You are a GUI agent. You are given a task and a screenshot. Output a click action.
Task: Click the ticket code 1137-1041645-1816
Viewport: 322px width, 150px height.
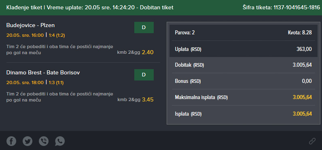click(297, 8)
